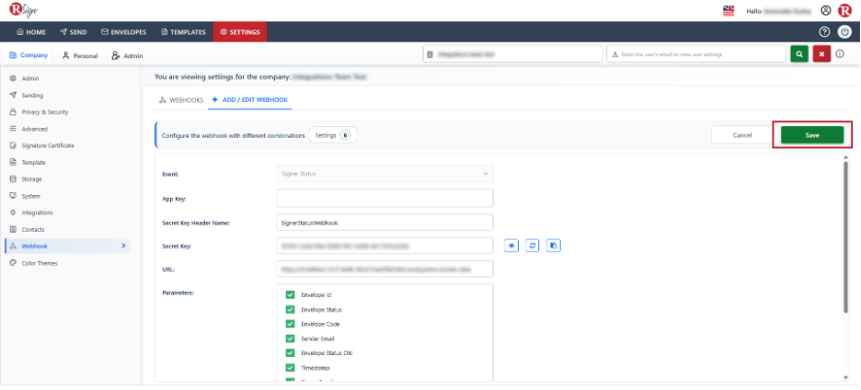861x390 pixels.
Task: Select the SETTINGS menu
Action: [240, 32]
